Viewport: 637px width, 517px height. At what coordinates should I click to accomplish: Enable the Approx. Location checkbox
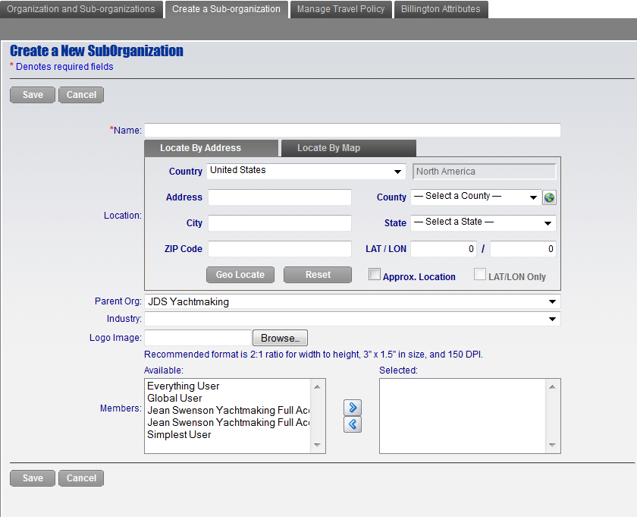[375, 275]
